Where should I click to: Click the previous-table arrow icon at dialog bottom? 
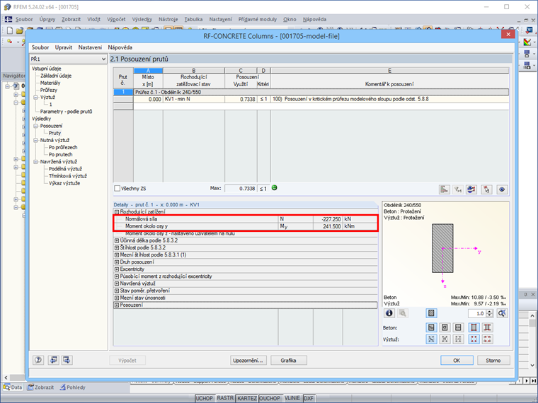tap(53, 360)
